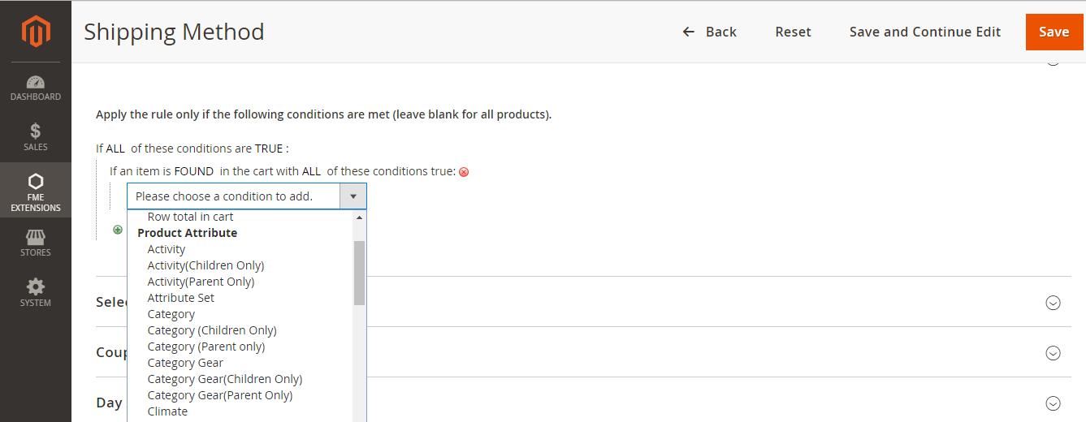Choose 'Category Gear' option in list

pos(185,363)
